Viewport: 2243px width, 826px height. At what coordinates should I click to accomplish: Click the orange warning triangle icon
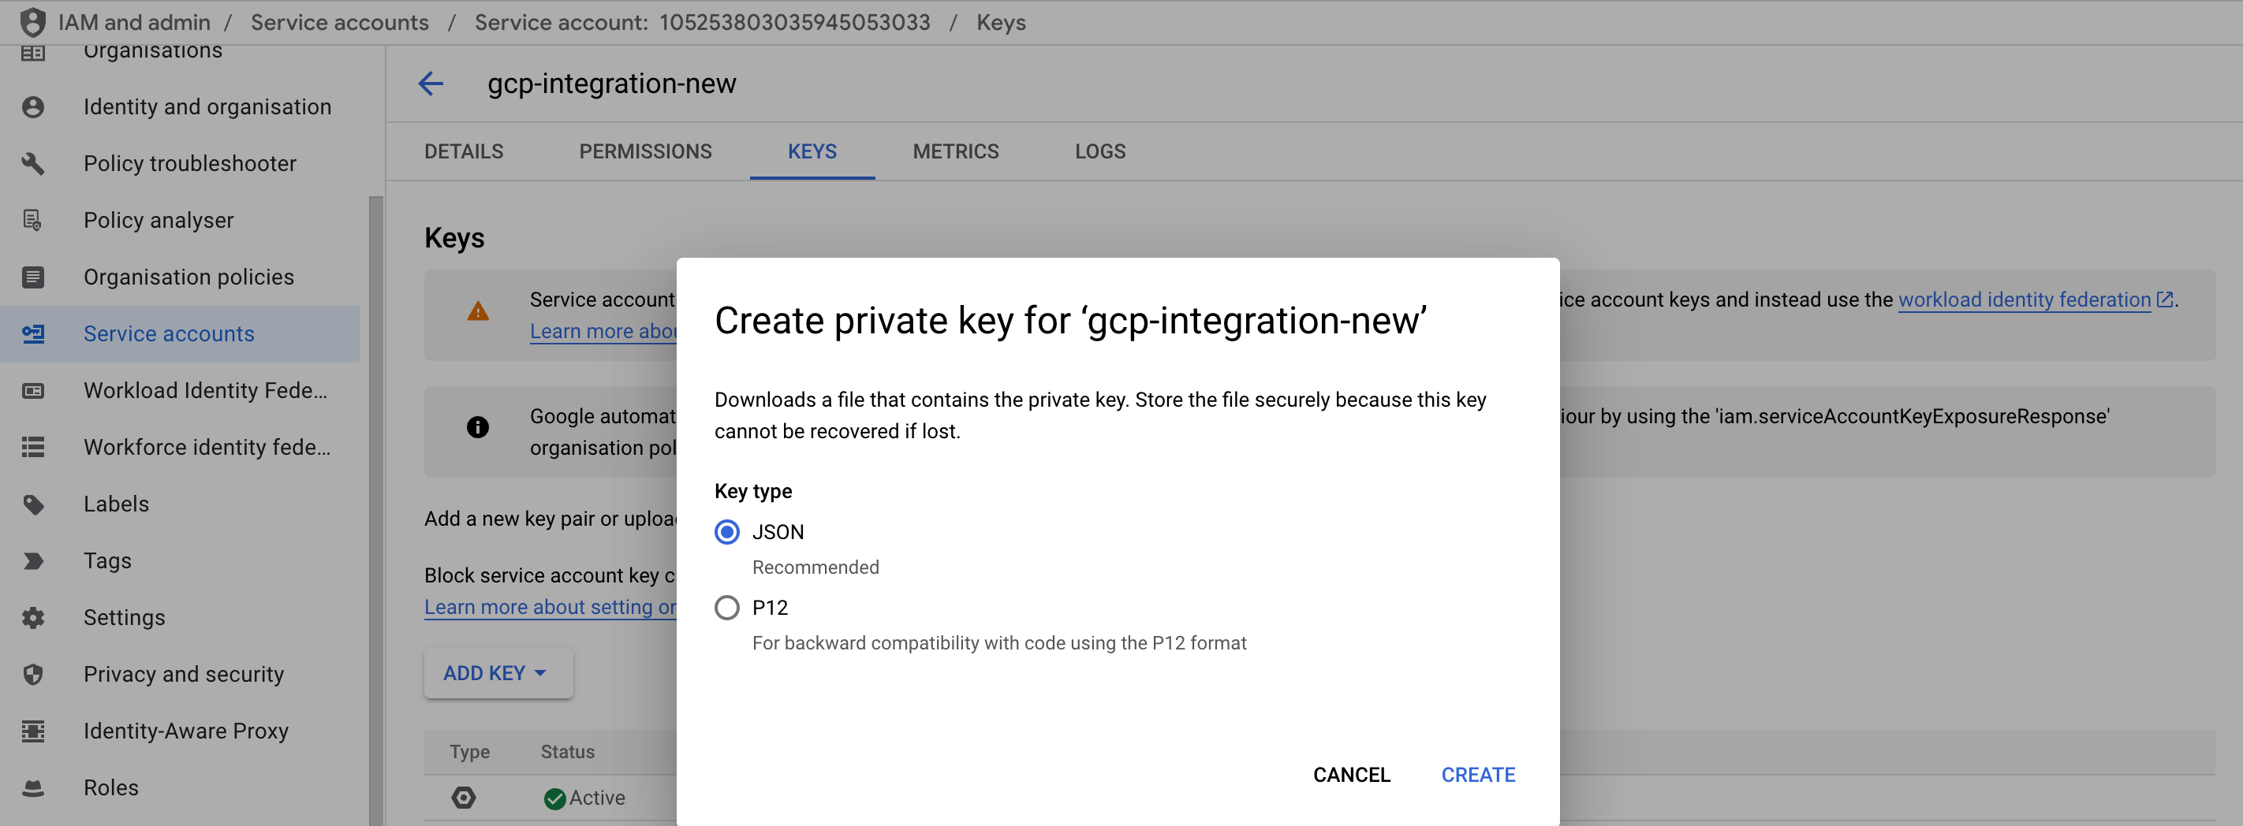[x=478, y=311]
